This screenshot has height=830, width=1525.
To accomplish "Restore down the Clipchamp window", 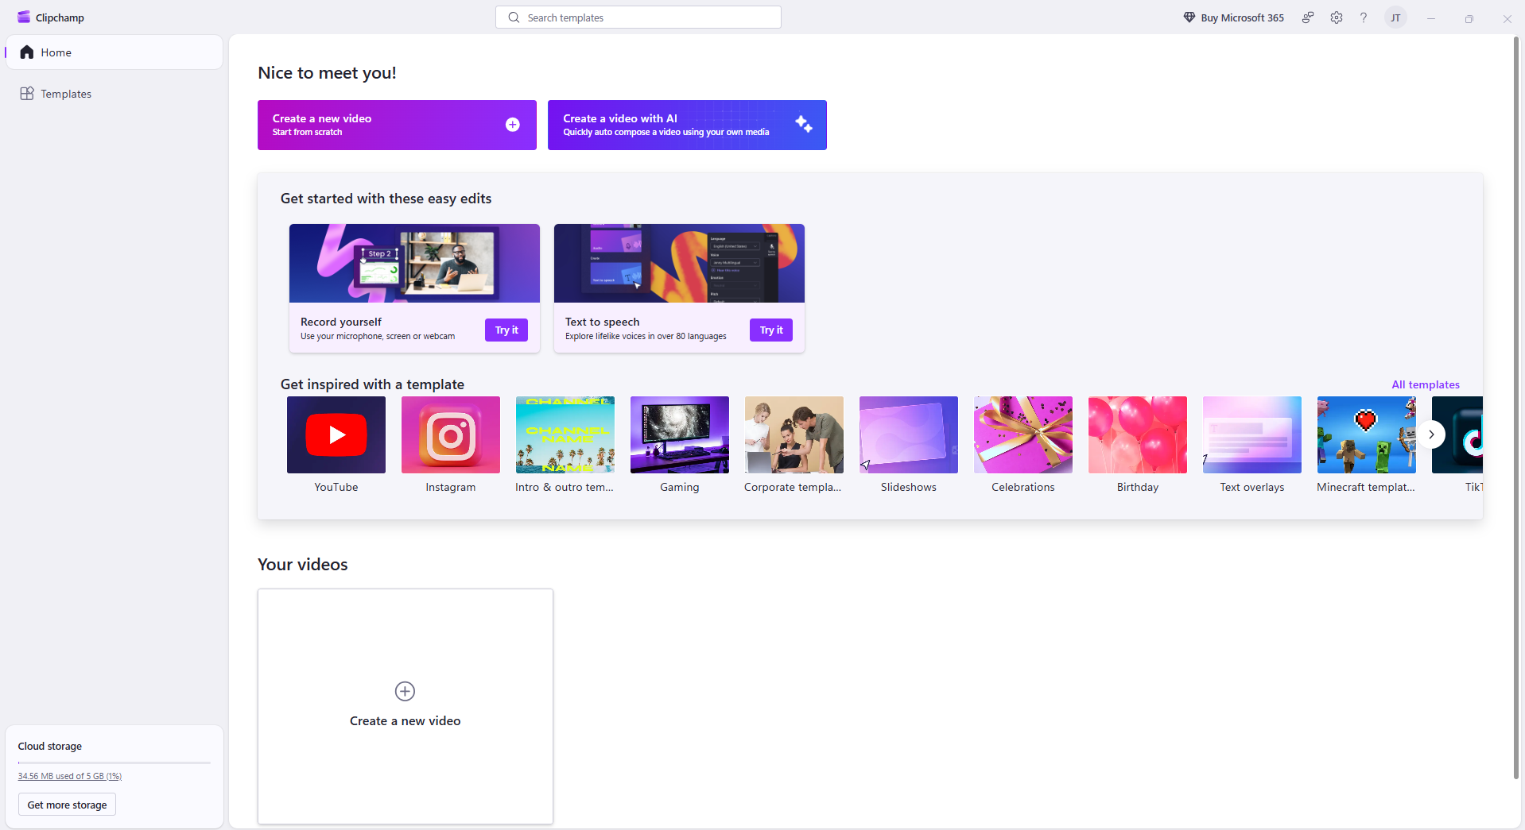I will tap(1469, 17).
